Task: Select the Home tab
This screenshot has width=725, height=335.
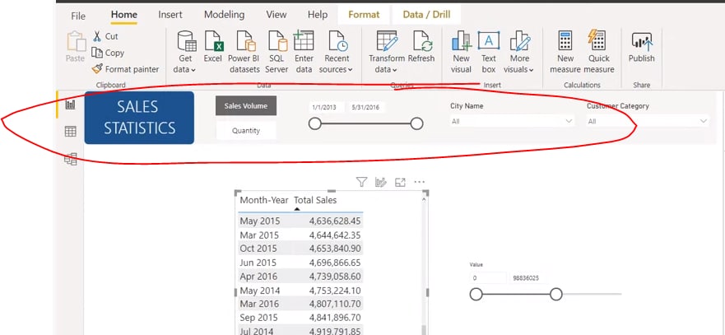Action: click(x=124, y=15)
